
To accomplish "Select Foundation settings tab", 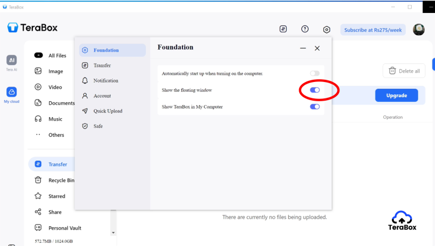I will 112,50.
